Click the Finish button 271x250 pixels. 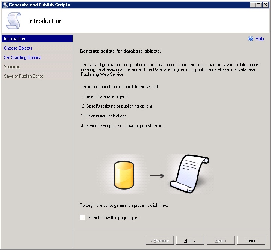[x=220, y=241]
